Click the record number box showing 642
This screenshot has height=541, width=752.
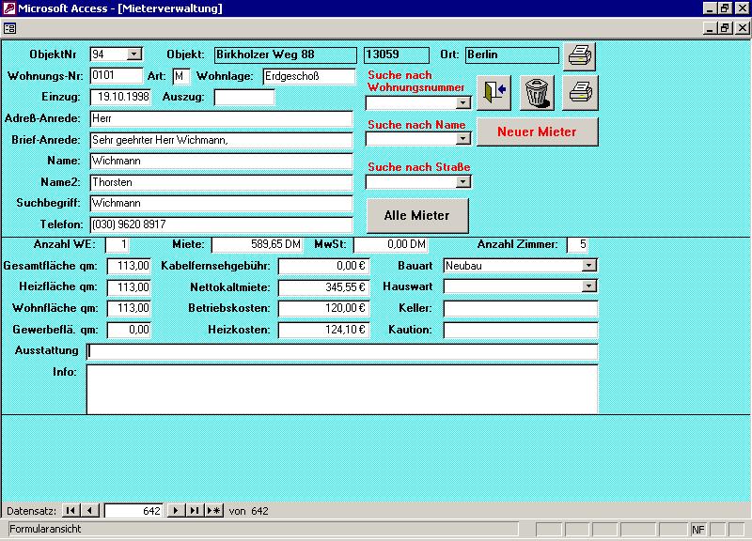133,510
